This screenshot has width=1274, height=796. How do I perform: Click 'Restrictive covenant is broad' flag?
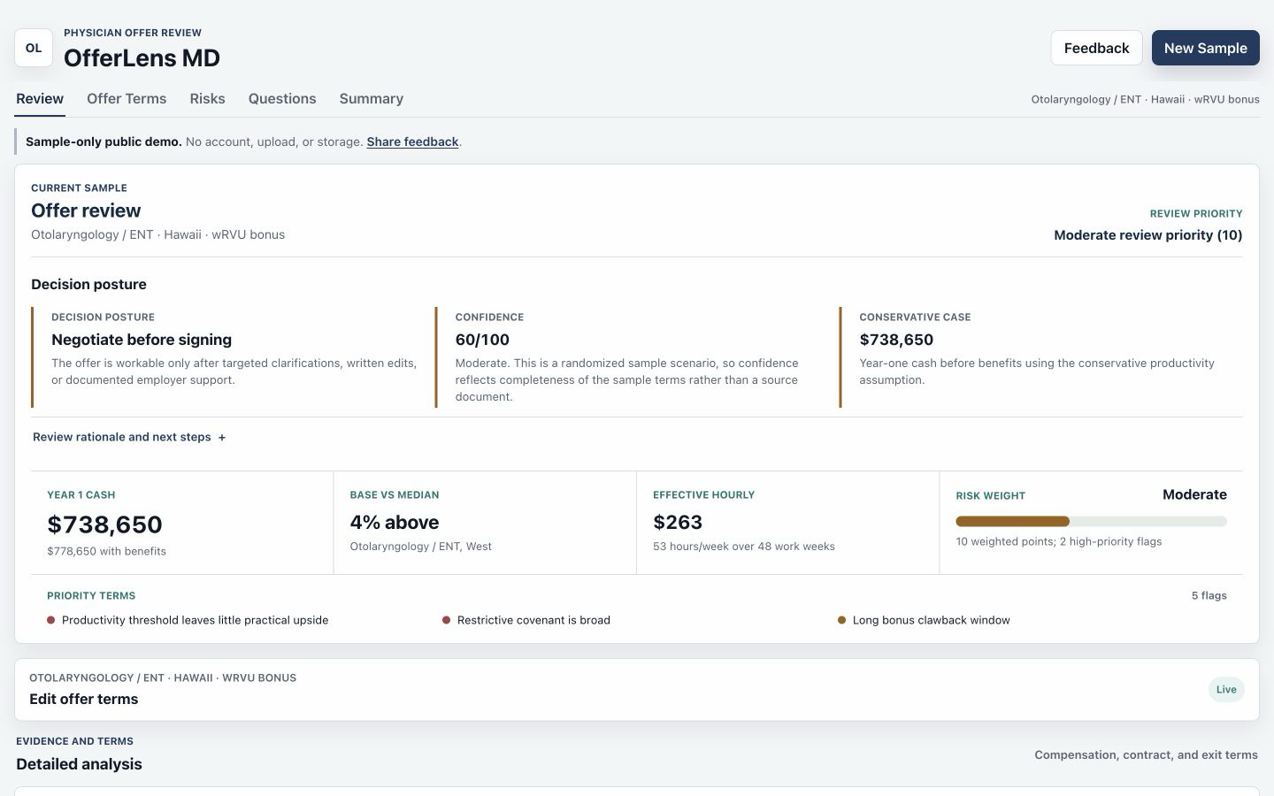[533, 620]
